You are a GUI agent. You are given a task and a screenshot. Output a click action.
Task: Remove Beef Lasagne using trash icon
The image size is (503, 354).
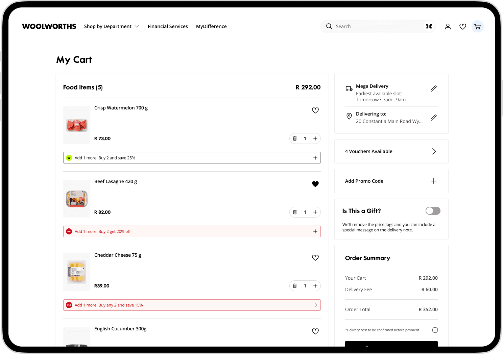[x=295, y=212]
